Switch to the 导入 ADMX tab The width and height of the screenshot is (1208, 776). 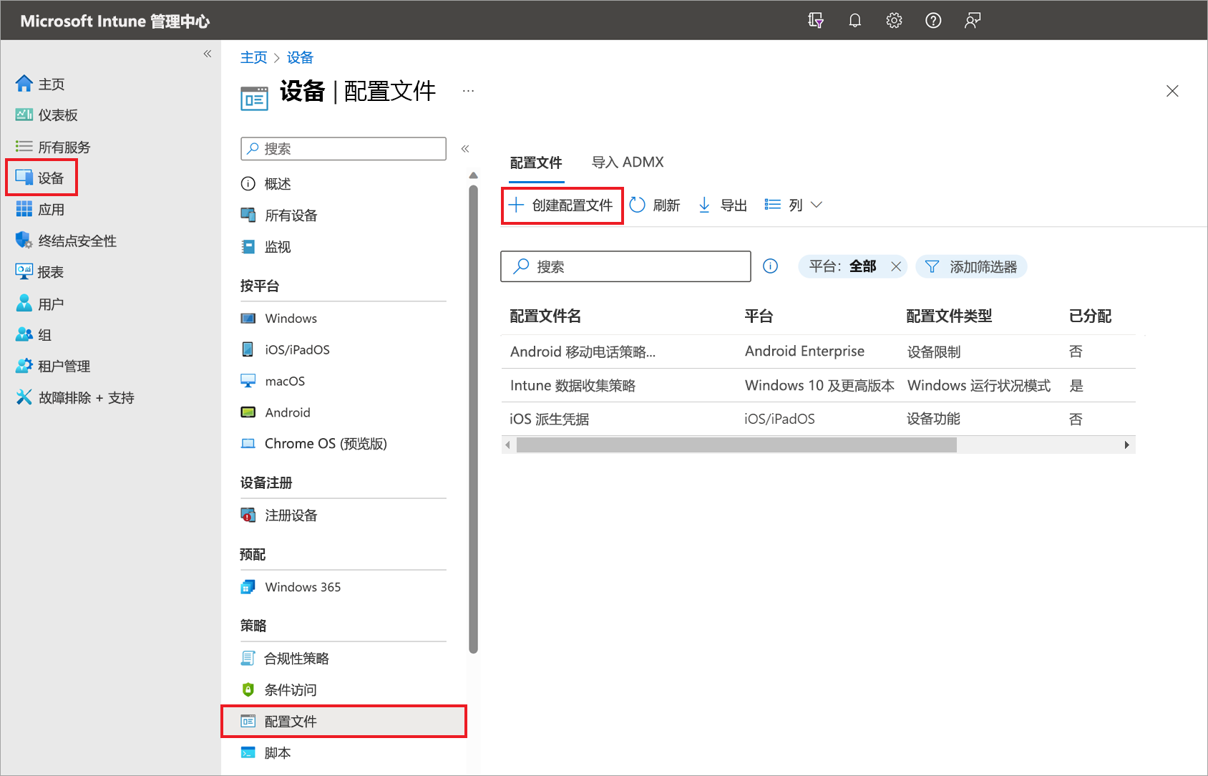pos(628,163)
